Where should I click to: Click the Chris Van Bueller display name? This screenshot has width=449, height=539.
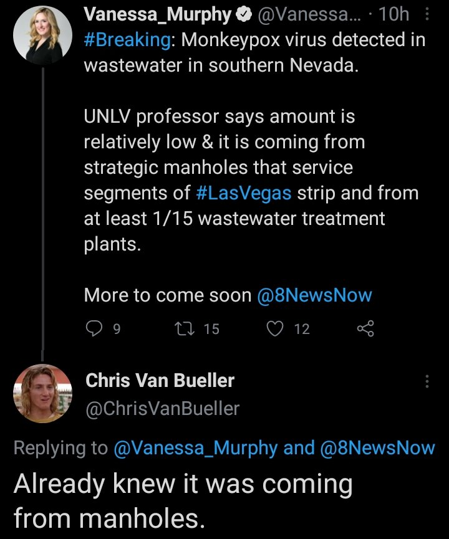160,380
